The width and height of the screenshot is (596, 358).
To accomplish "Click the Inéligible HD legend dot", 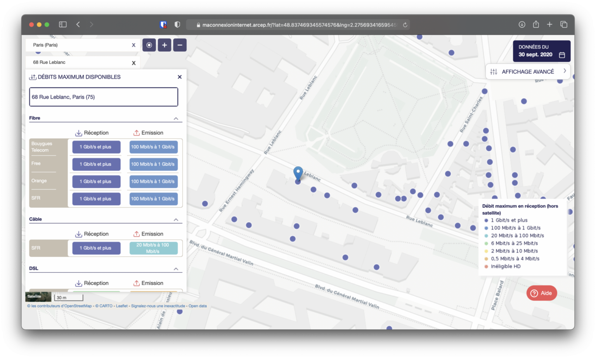I will click(x=486, y=267).
